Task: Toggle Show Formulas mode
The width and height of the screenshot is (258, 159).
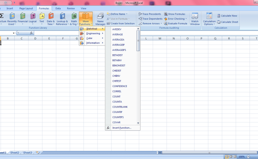Action: (x=175, y=14)
